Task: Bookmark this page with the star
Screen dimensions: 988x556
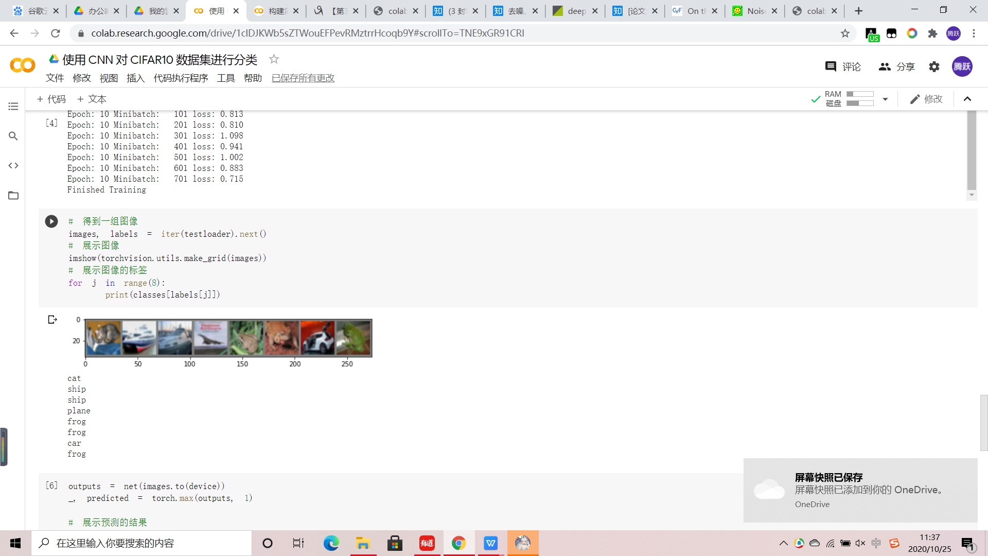Action: [845, 33]
